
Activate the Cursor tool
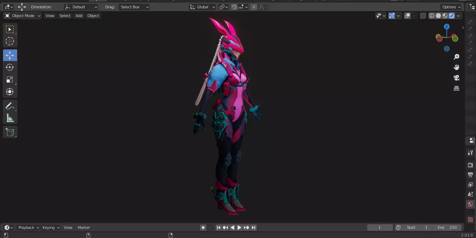(x=10, y=41)
